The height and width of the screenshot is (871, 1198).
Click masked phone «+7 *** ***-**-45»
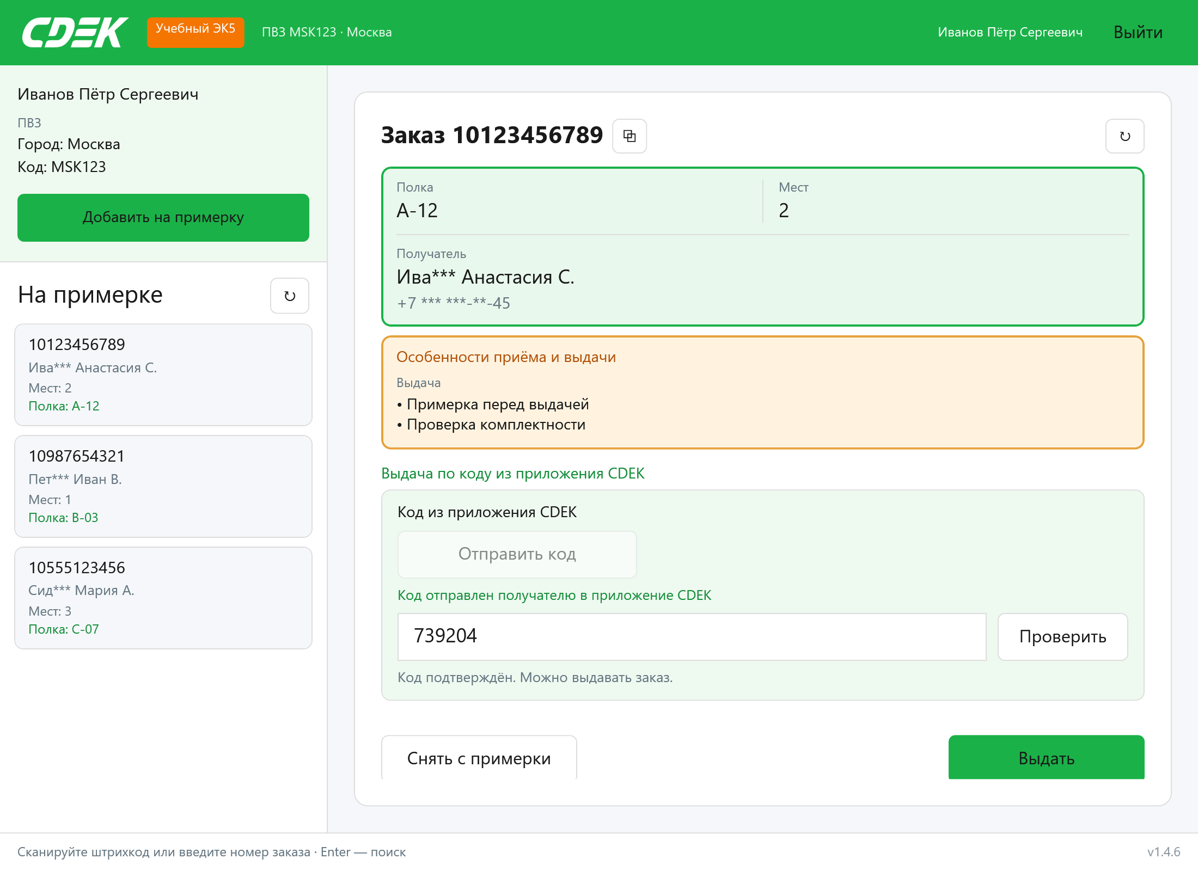click(x=454, y=303)
